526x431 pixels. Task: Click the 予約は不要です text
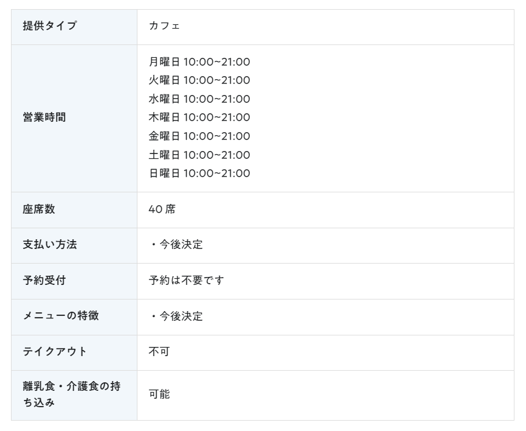click(186, 280)
